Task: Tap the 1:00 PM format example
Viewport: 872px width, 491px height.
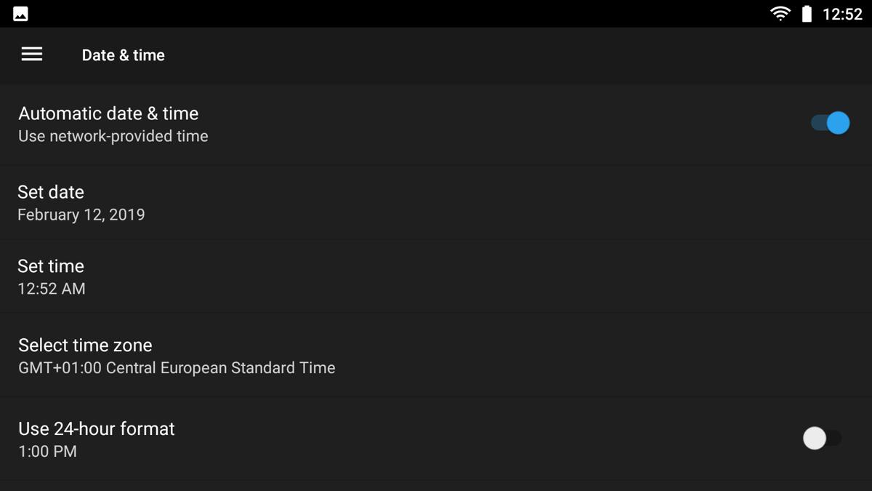Action: 47,451
